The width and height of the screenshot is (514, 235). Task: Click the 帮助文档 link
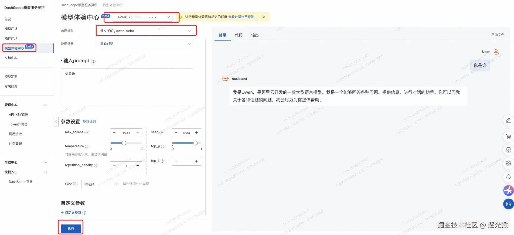498,35
